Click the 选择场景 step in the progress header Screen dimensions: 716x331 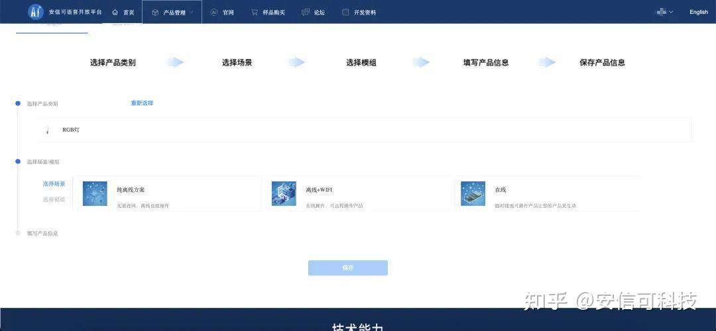tap(237, 63)
